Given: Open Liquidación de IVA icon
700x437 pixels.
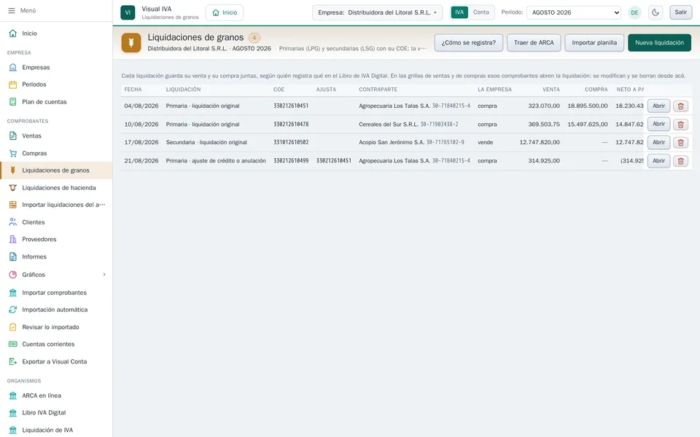Looking at the screenshot, I should 13,430.
